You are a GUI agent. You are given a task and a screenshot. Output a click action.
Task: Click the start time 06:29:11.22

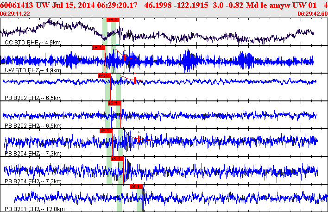click(15, 14)
